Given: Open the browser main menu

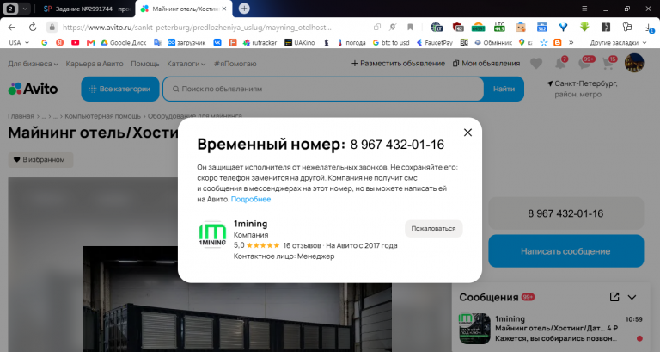Looking at the screenshot, I should [x=584, y=9].
